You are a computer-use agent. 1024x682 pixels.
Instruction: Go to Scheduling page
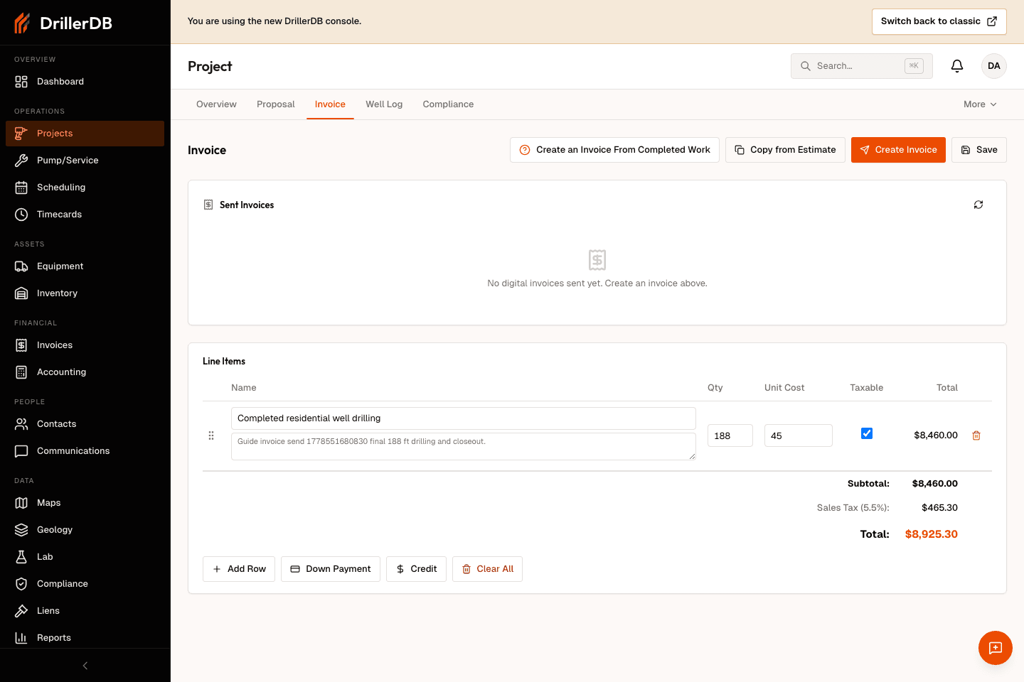[x=85, y=188]
